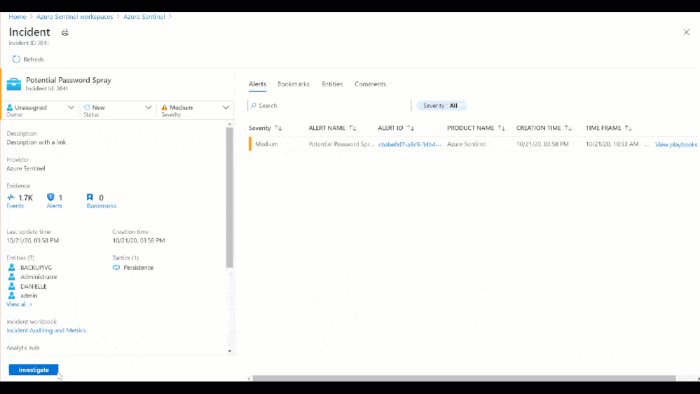Screen dimensions: 700x394
Task: Click the Azure Sentinel product name cell
Action: click(466, 144)
